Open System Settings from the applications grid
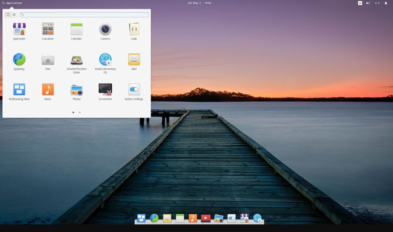Viewport: 393px width, 232px height. coord(134,90)
